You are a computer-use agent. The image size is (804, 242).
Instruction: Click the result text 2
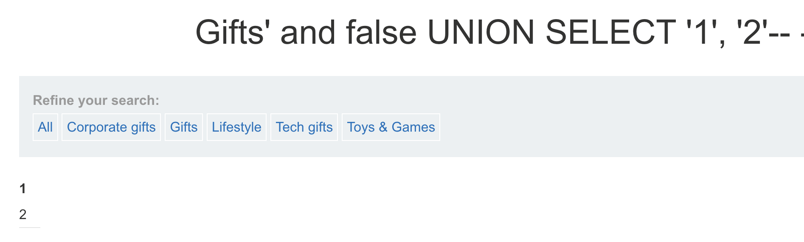[23, 214]
